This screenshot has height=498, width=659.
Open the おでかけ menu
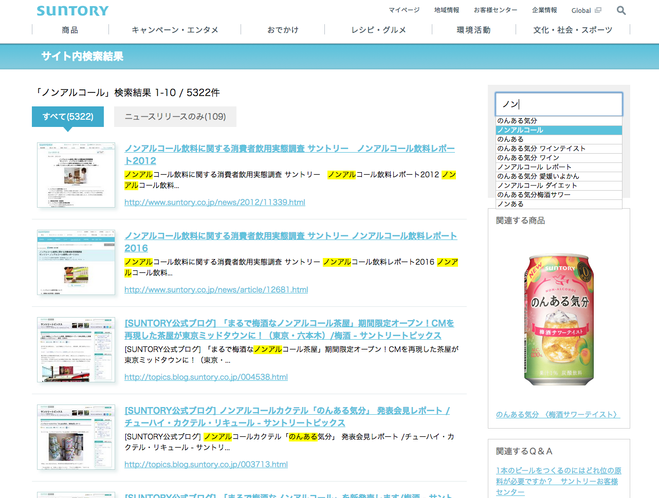click(x=283, y=30)
